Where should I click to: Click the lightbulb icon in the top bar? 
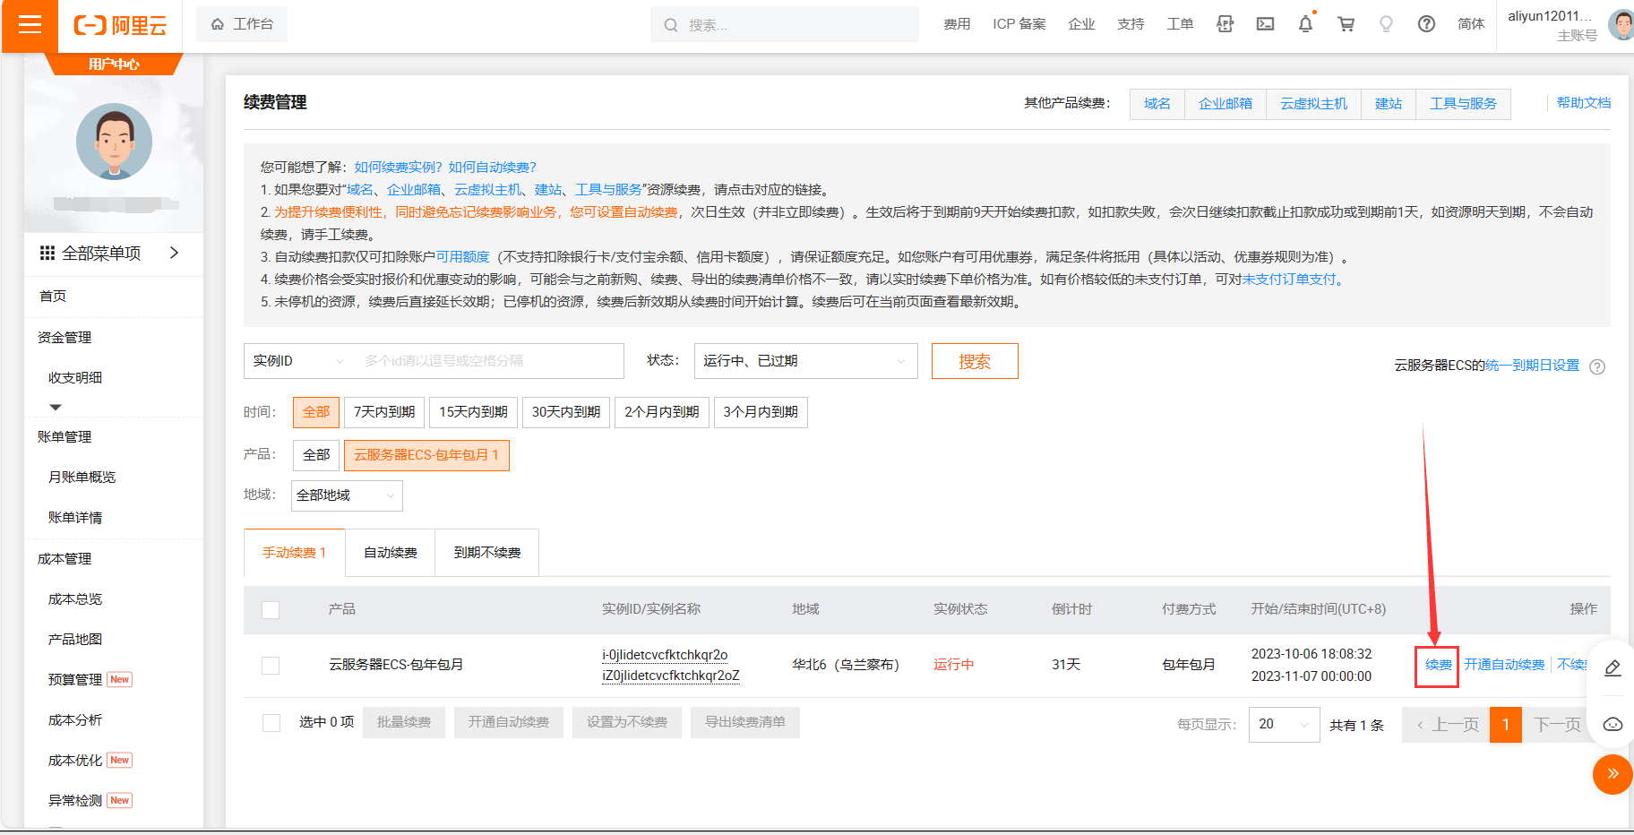[x=1386, y=24]
